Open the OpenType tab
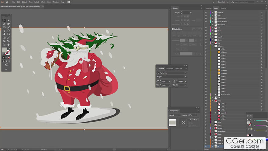 coord(178,68)
